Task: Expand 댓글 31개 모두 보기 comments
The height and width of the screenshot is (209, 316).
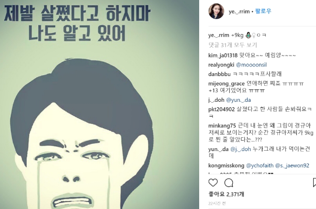Action: (x=233, y=45)
